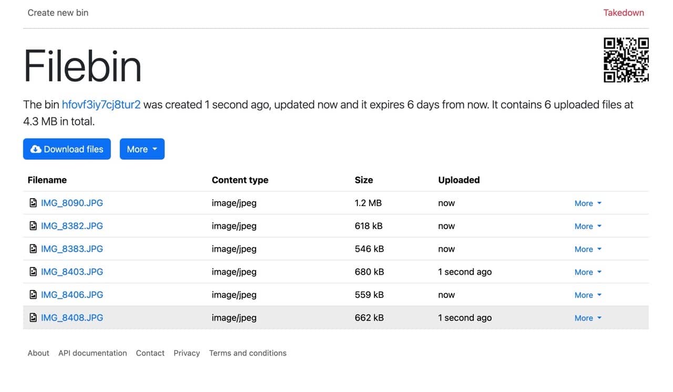Click the Download files button
Viewport: 673px width, 392px height.
click(67, 149)
